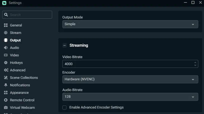Click the Video film icon
Screen dimensions: 204x114
coord(6,55)
